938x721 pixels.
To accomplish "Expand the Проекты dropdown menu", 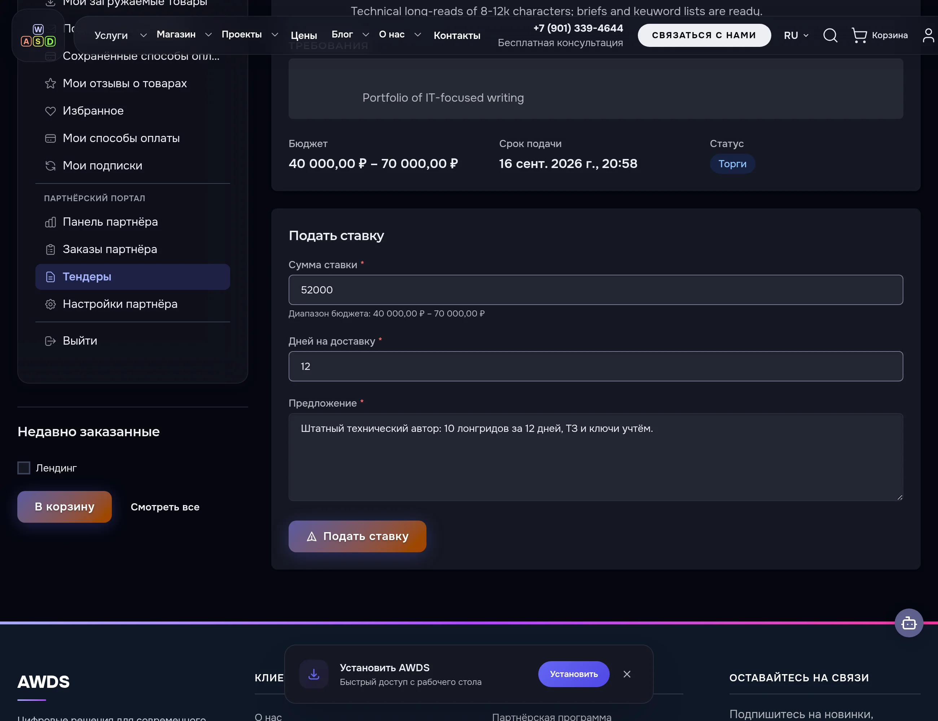I will tap(275, 35).
